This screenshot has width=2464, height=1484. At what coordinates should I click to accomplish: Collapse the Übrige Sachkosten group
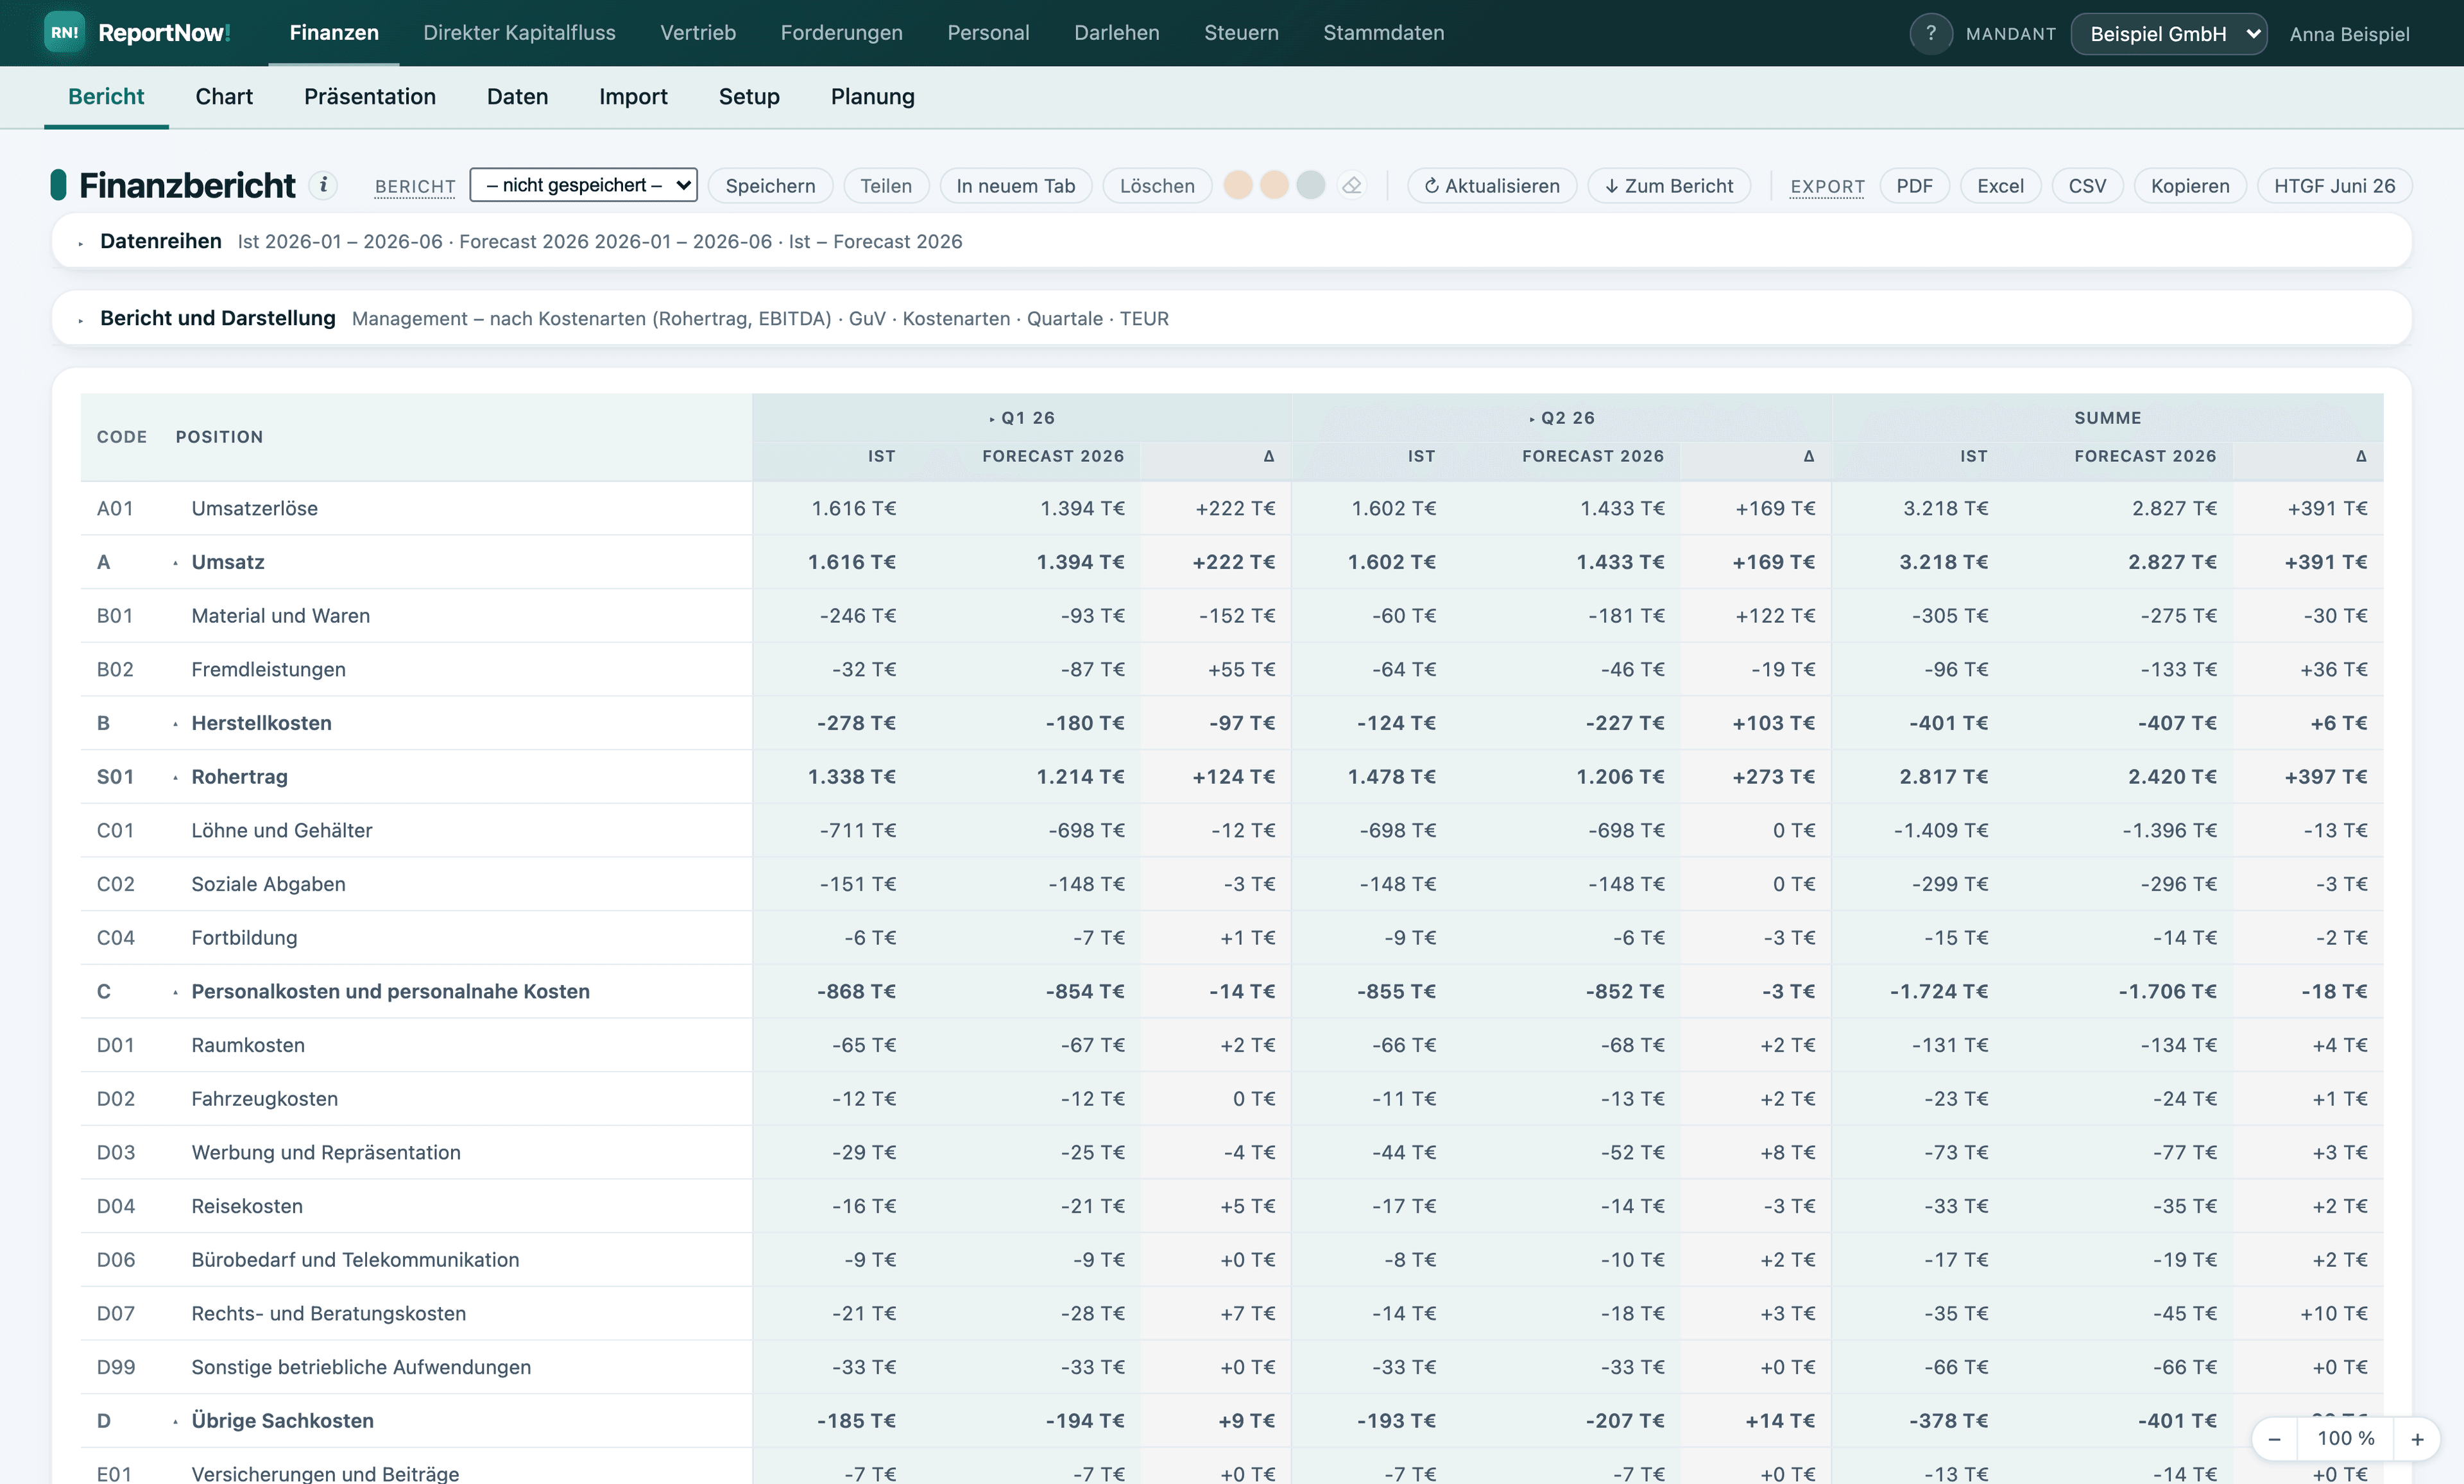point(175,1421)
